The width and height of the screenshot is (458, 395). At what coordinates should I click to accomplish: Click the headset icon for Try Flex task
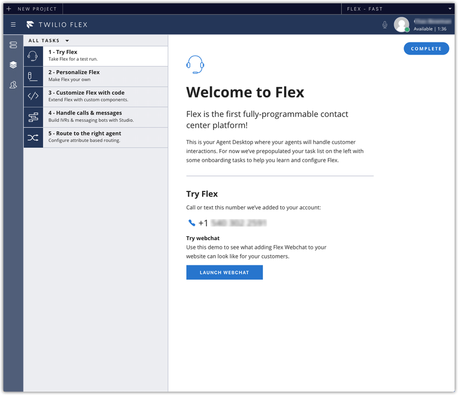tap(33, 56)
